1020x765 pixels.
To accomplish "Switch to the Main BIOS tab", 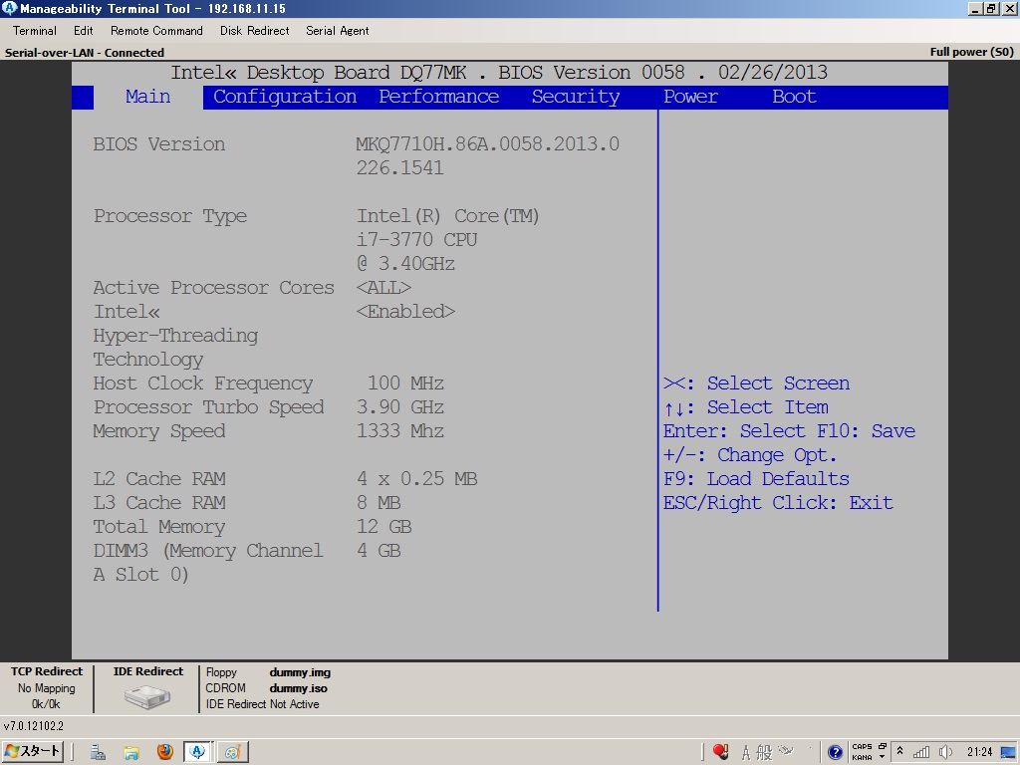I will click(148, 97).
